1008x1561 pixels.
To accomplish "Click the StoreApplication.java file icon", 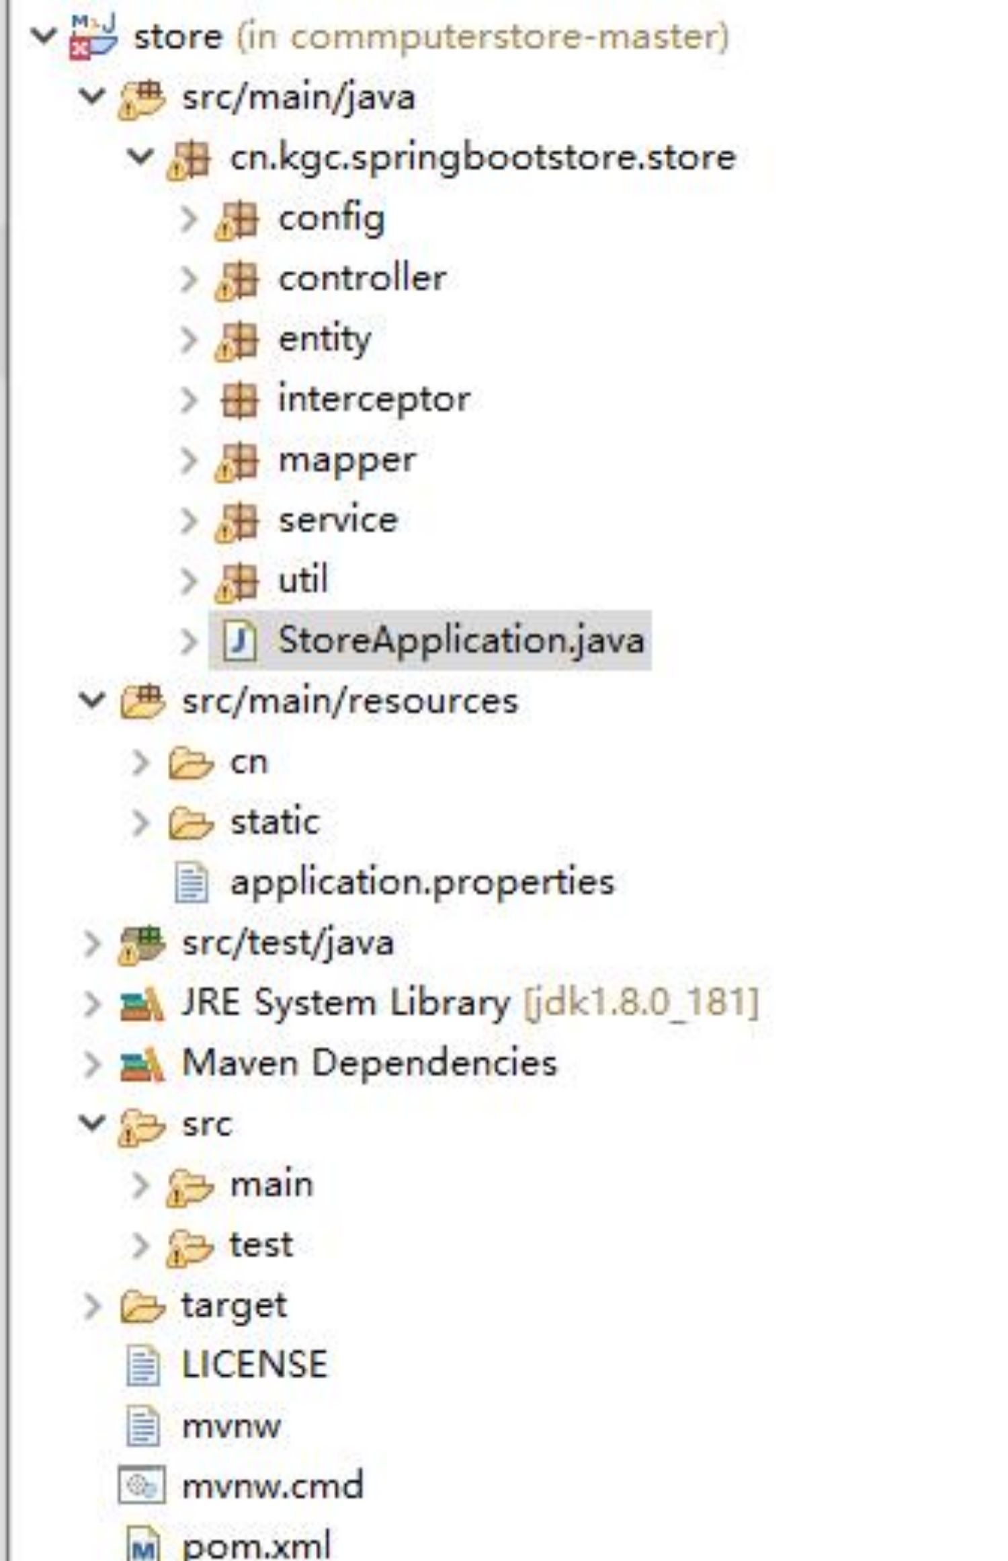I will tap(239, 641).
